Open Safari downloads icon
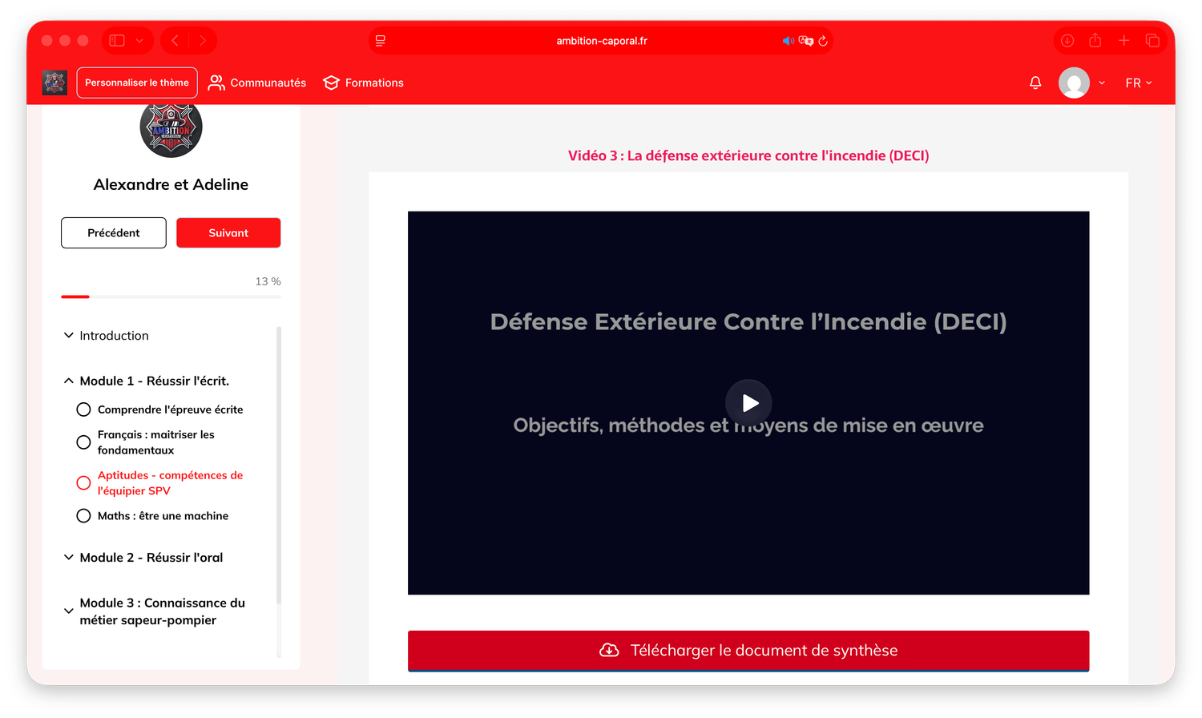The image size is (1202, 718). coord(1067,41)
